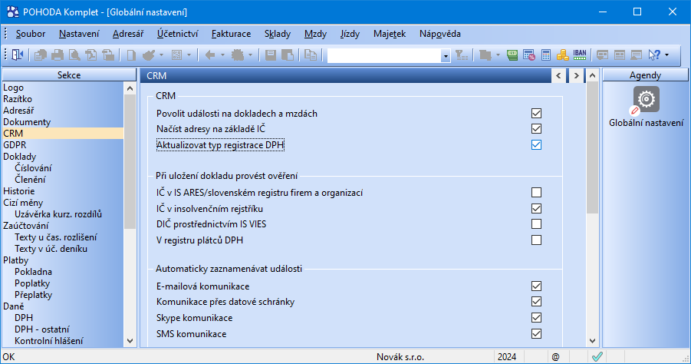Open the Adresář menu
The width and height of the screenshot is (691, 364).
tap(128, 34)
